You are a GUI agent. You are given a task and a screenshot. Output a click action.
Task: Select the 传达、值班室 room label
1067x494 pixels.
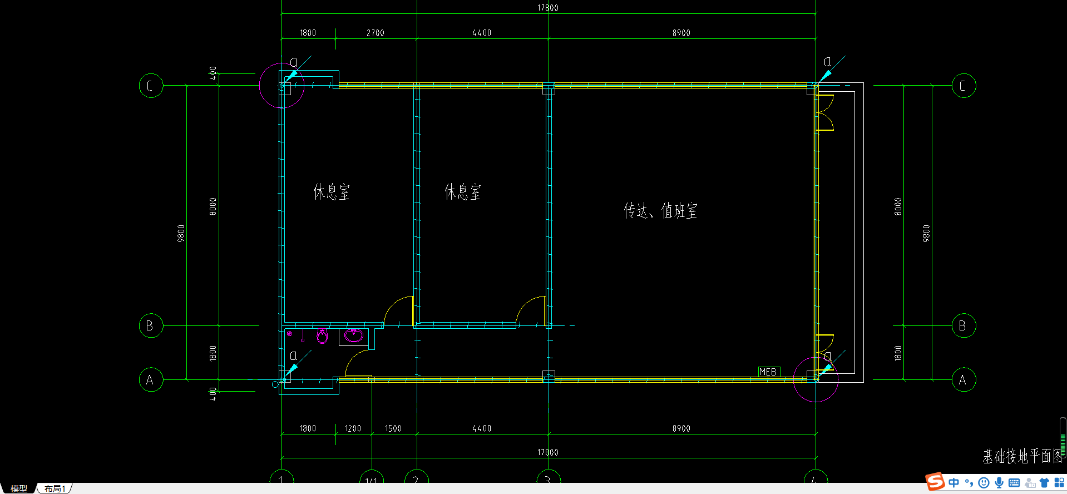coord(660,210)
